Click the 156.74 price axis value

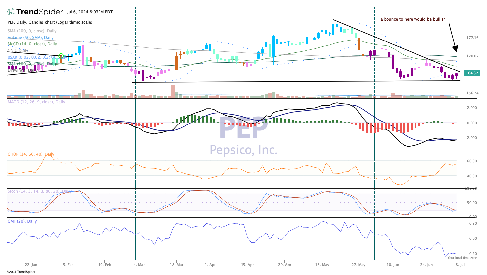click(473, 93)
